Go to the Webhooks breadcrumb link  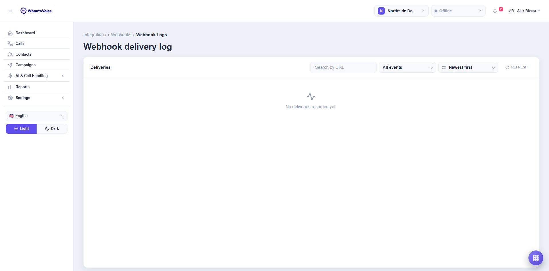point(121,35)
